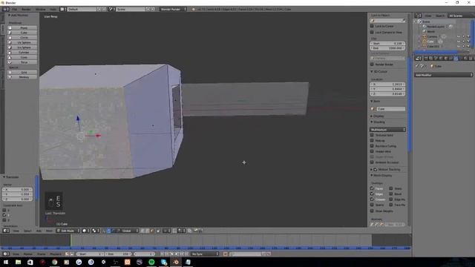475x267 pixels.
Task: Click the Ico Sphere icon in Create panel
Action: click(10, 47)
